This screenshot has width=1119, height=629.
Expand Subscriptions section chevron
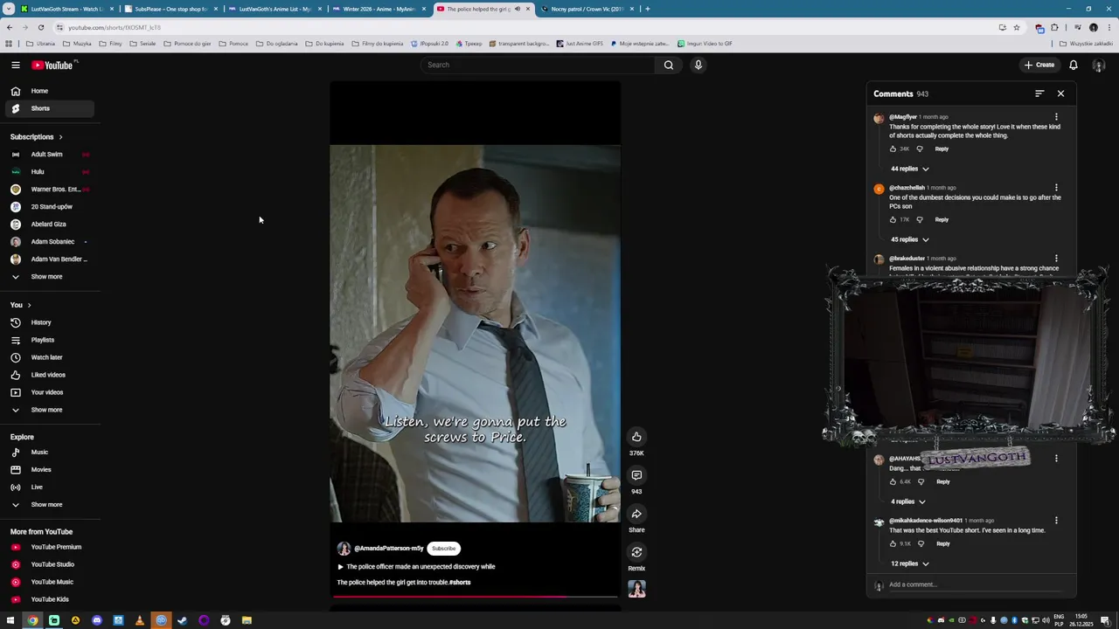click(60, 137)
